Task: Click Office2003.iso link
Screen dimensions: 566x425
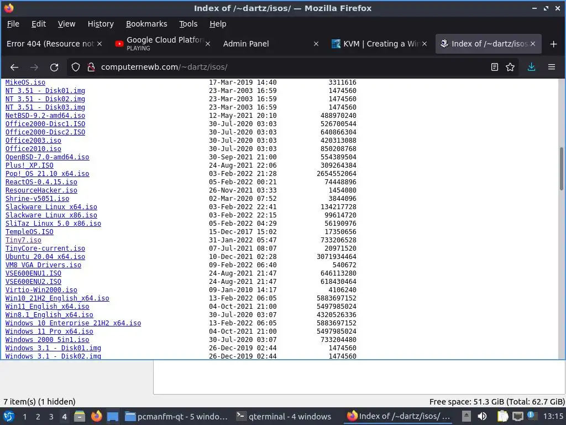Action: click(33, 141)
